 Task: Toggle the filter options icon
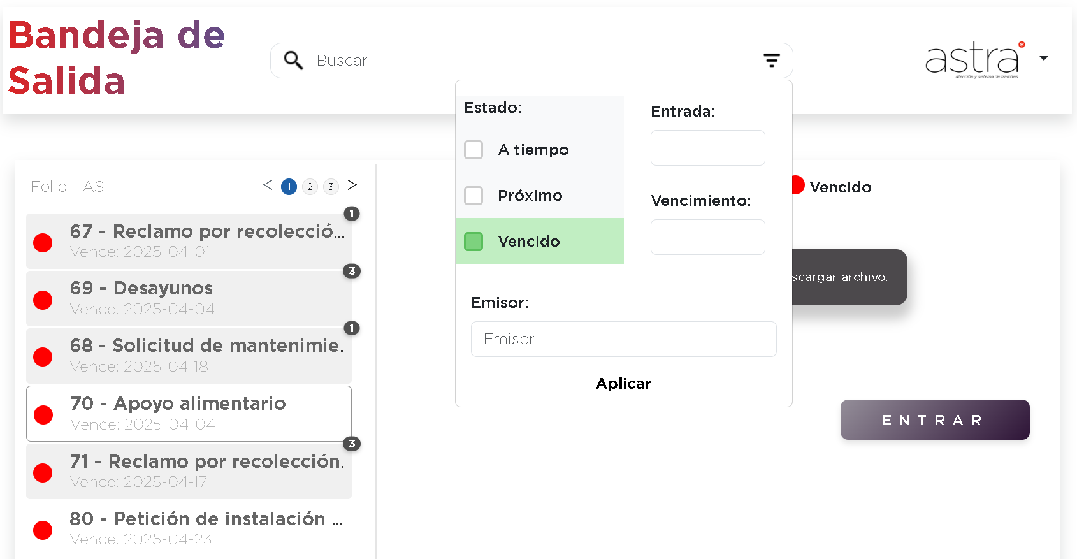tap(771, 61)
